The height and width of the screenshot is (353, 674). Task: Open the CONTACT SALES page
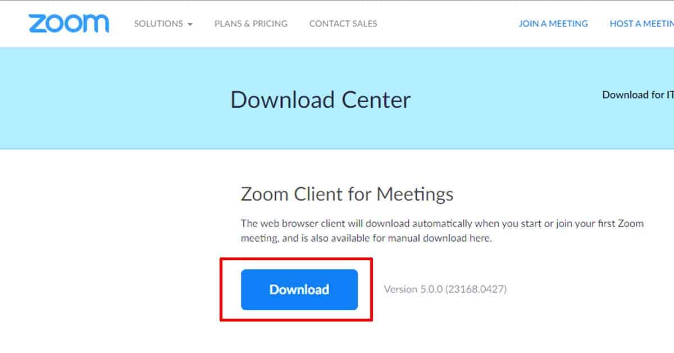click(343, 24)
